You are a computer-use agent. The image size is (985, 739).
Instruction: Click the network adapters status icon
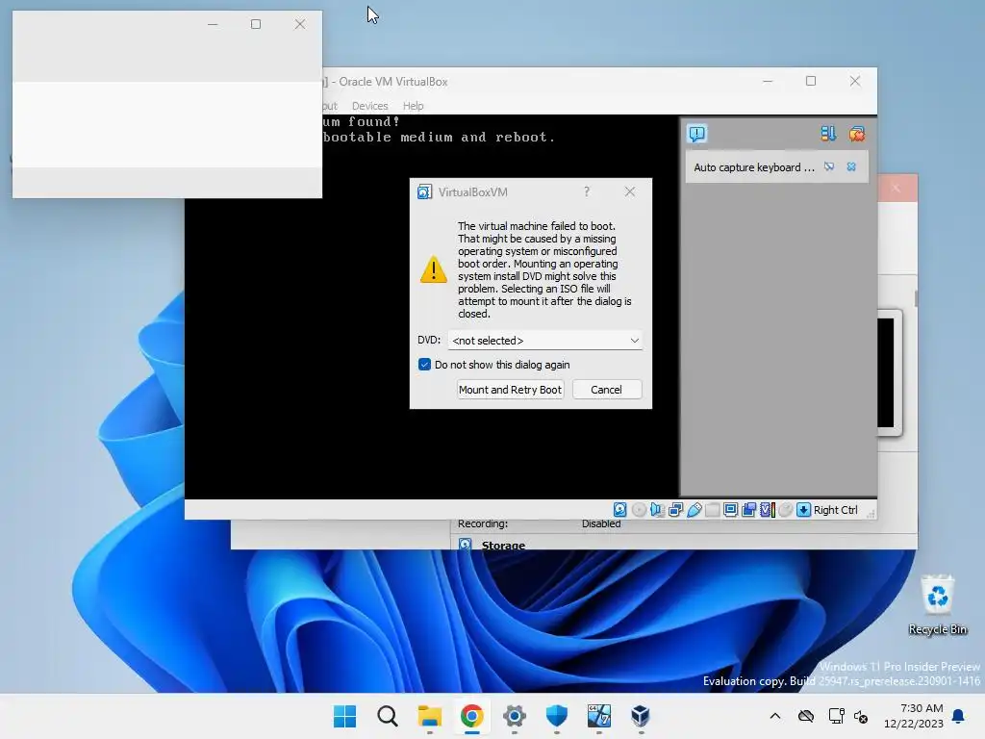point(676,510)
